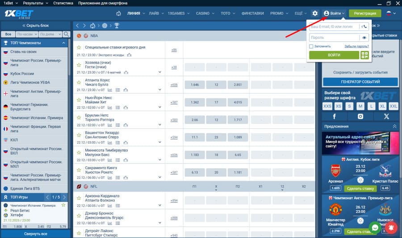Open Войти account dropdown
The width and height of the screenshot is (402, 238).
click(x=334, y=13)
